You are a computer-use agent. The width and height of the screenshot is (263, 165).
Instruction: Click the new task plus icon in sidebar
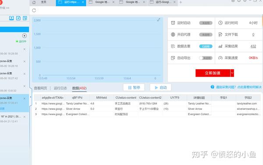coord(18,18)
